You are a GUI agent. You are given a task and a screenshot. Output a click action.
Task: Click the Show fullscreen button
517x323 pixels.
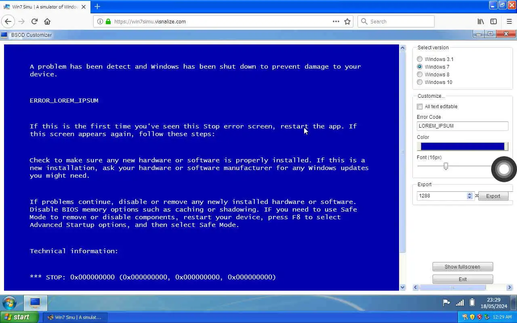click(x=462, y=267)
